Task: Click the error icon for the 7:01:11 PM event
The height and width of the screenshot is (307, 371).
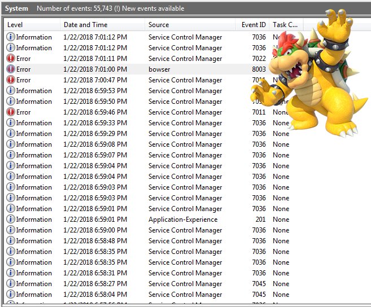Action: (x=10, y=59)
